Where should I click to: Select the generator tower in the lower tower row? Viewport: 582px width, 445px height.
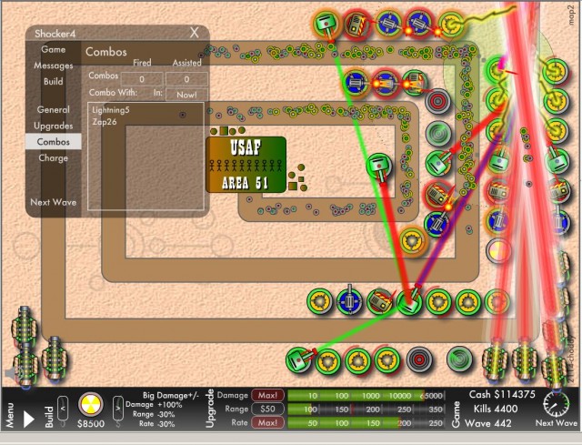click(x=379, y=301)
